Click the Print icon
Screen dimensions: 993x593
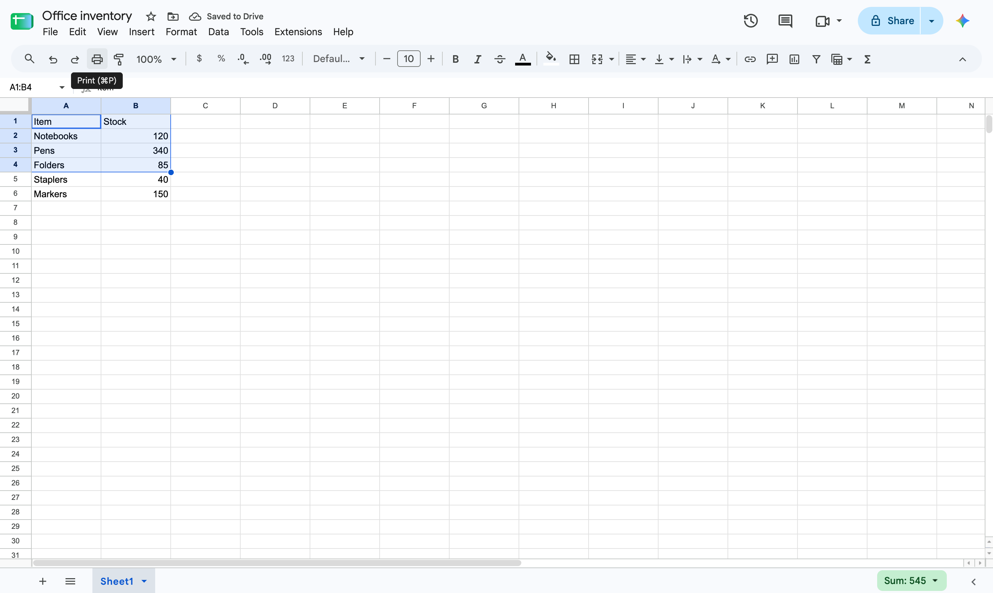click(x=97, y=59)
